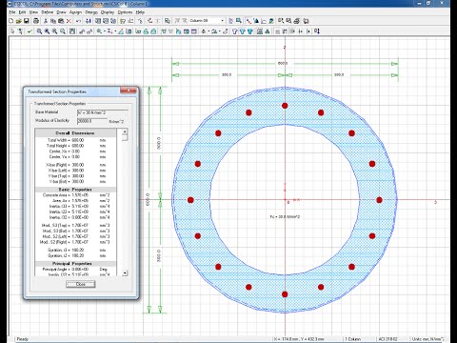Image resolution: width=457 pixels, height=343 pixels.
Task: Select the pointer arrow tool
Action: pyautogui.click(x=12, y=31)
